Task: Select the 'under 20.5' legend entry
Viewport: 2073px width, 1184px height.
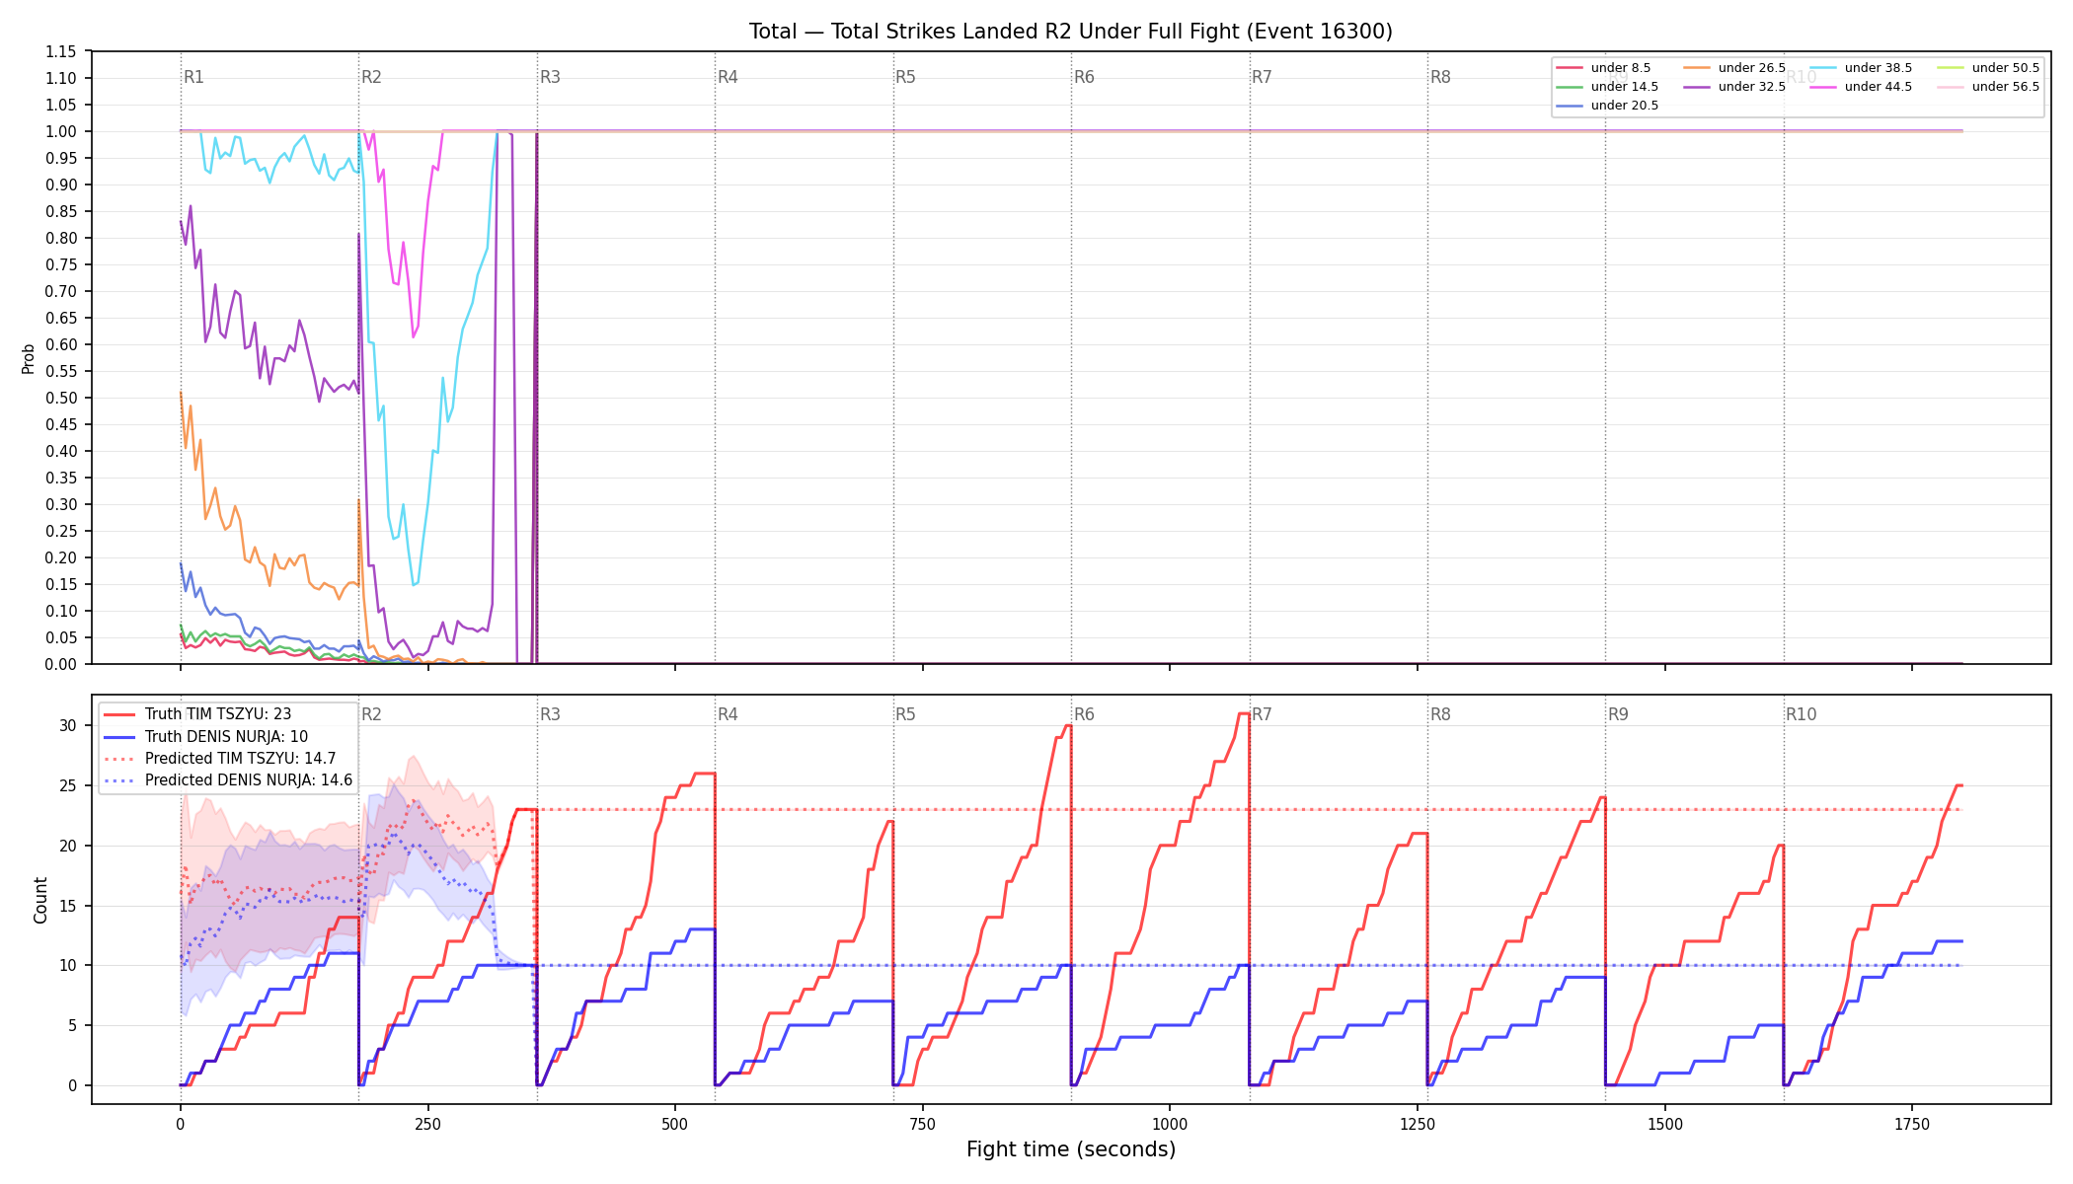Action: [x=1607, y=106]
